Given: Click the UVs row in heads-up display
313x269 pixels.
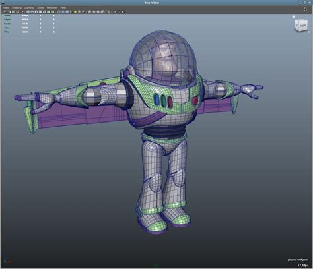Looking at the screenshot, I should pos(29,32).
